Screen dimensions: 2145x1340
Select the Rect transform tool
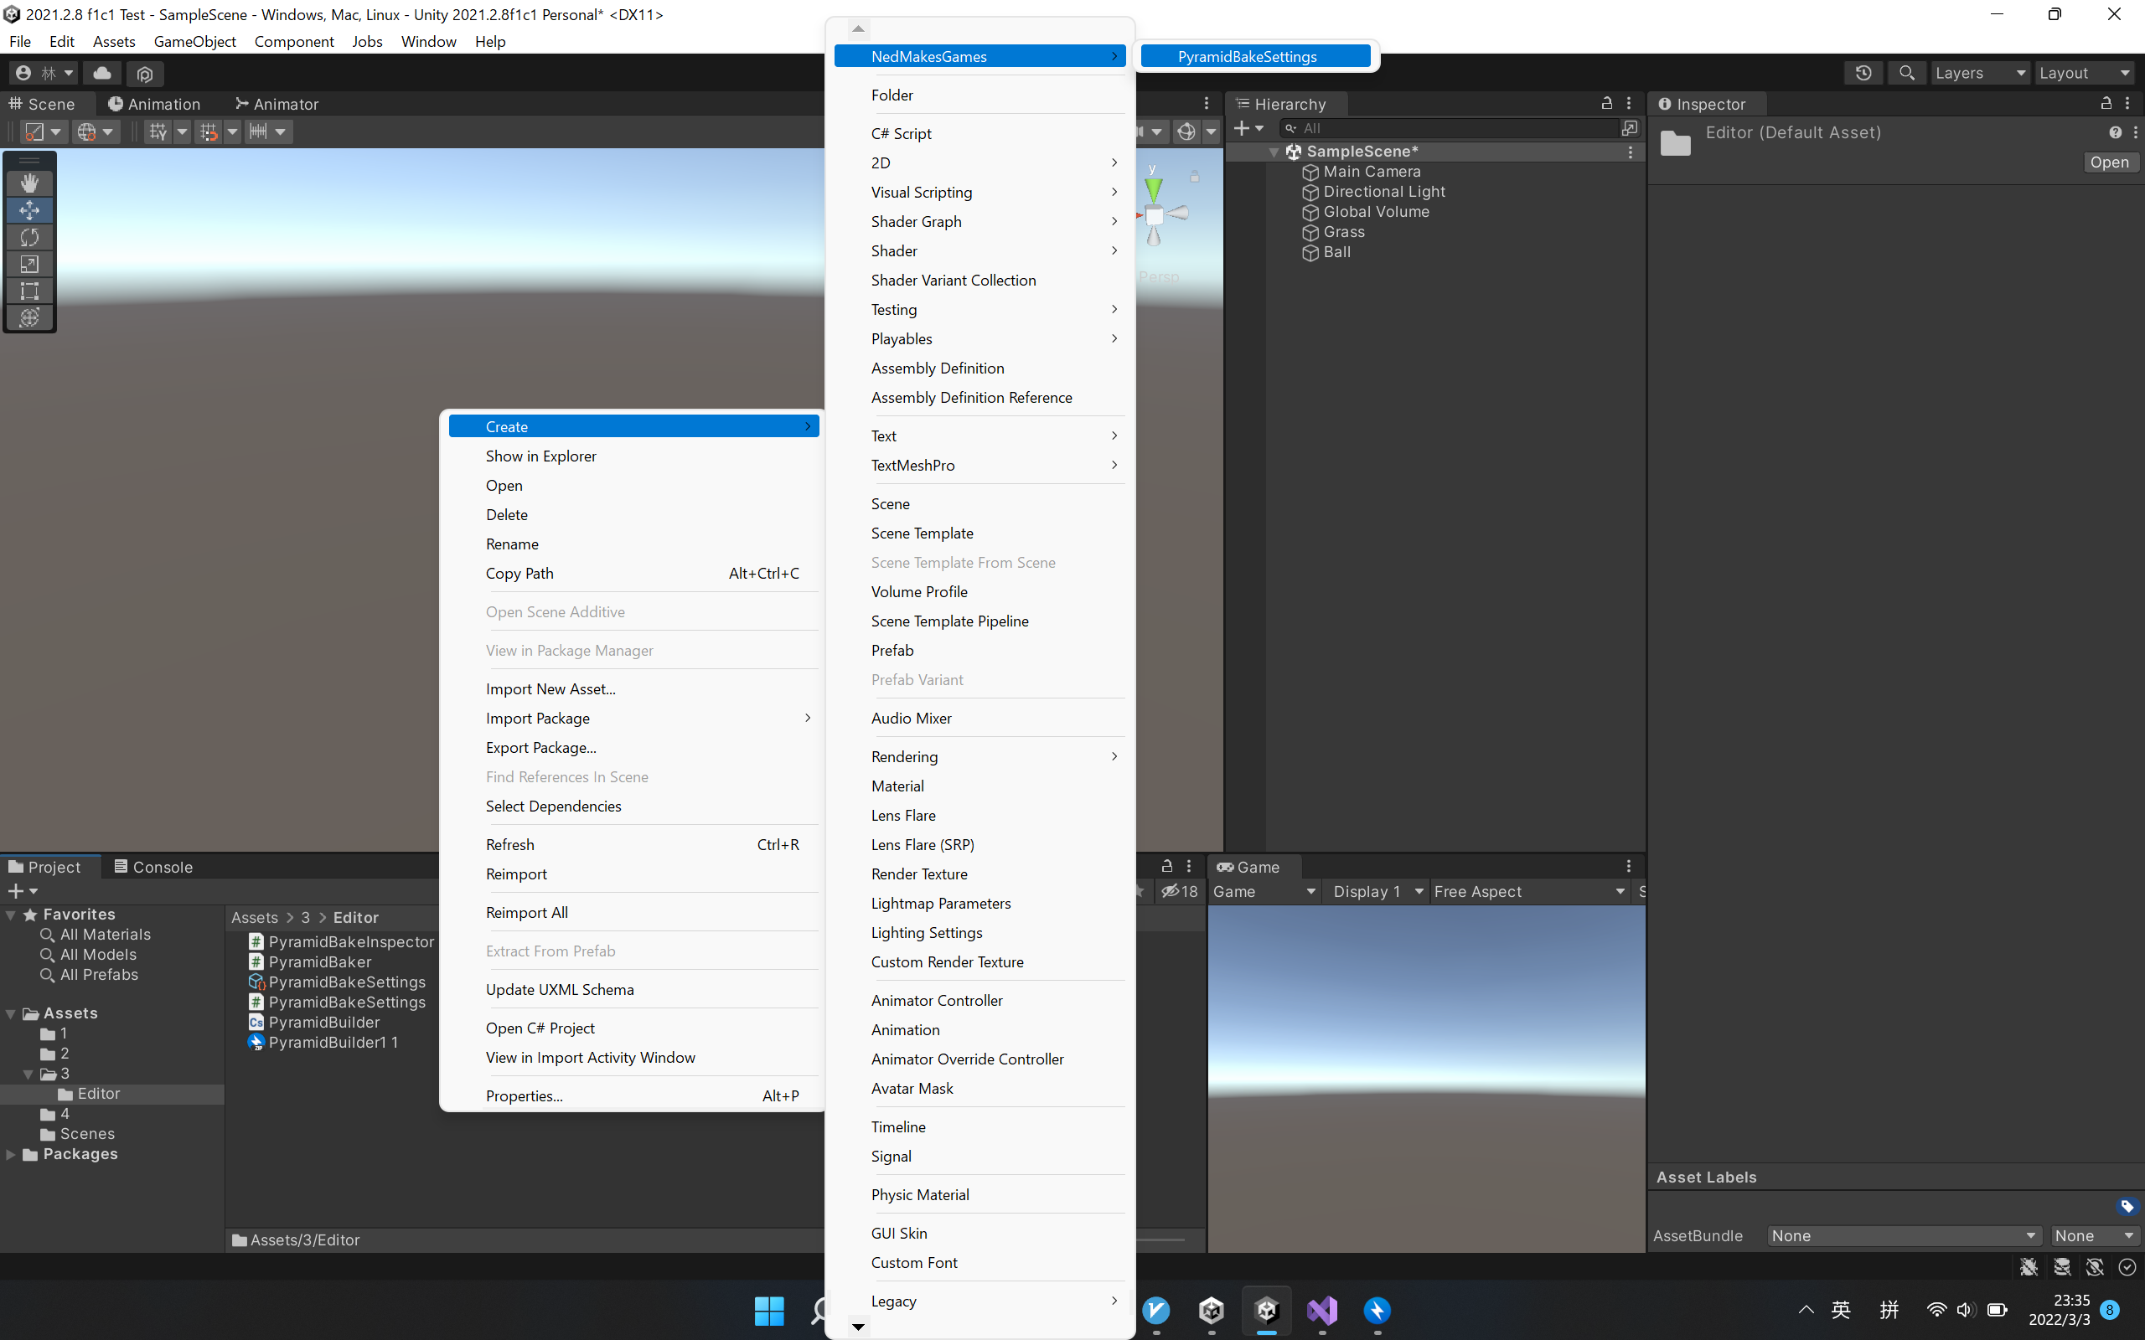(29, 291)
